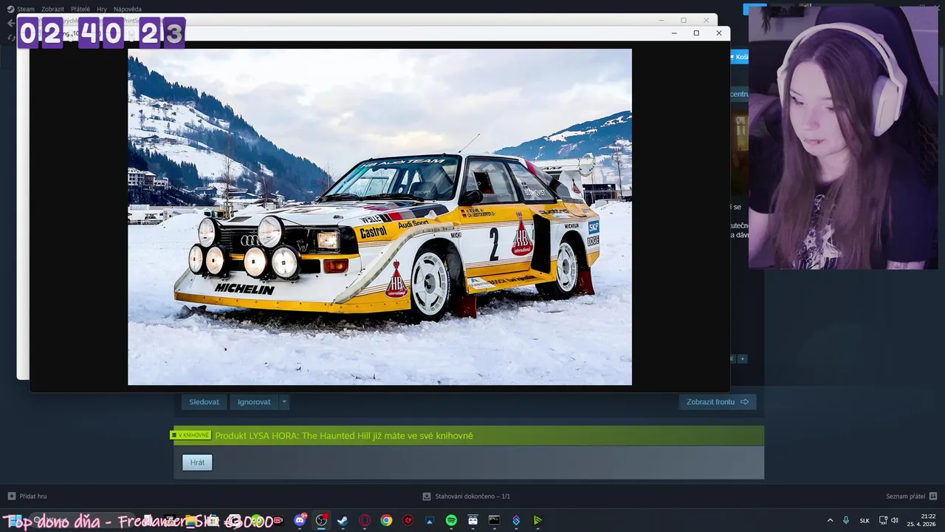Open Discord from the taskbar
The image size is (945, 532).
point(300,520)
